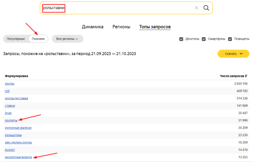This screenshot has height=162, width=253.
Task: Click the count value 15 259
Action: 243,143
